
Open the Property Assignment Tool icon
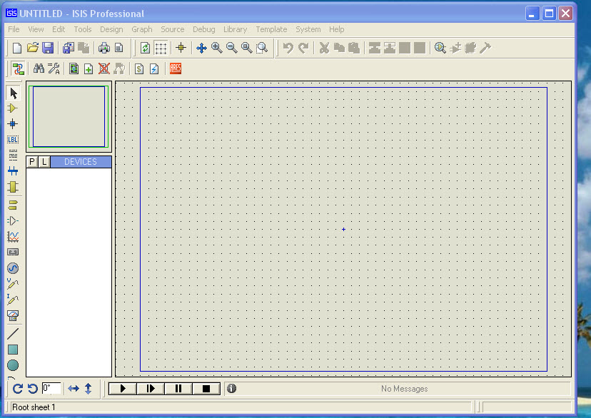(x=54, y=69)
